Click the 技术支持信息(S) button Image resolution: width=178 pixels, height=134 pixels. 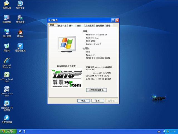click(x=97, y=90)
